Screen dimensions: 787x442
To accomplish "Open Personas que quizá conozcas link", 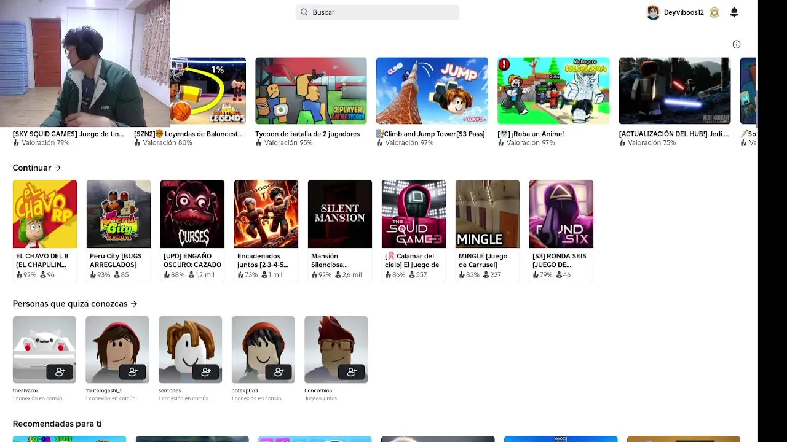I will [75, 304].
